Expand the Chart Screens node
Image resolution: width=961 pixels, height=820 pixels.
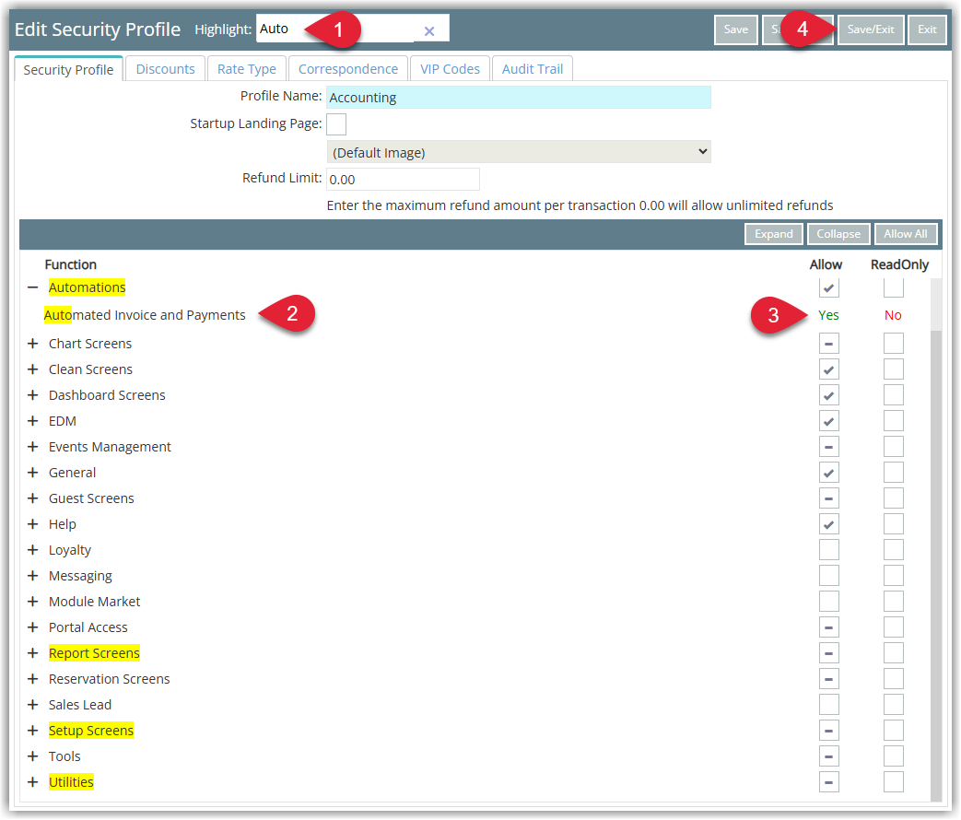tap(33, 344)
